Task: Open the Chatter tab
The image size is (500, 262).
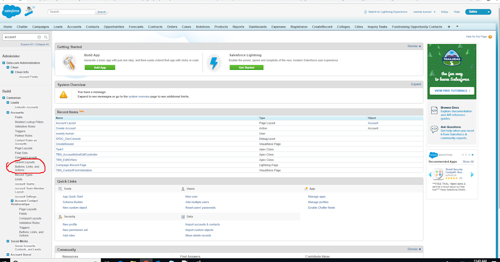Action: (22, 26)
